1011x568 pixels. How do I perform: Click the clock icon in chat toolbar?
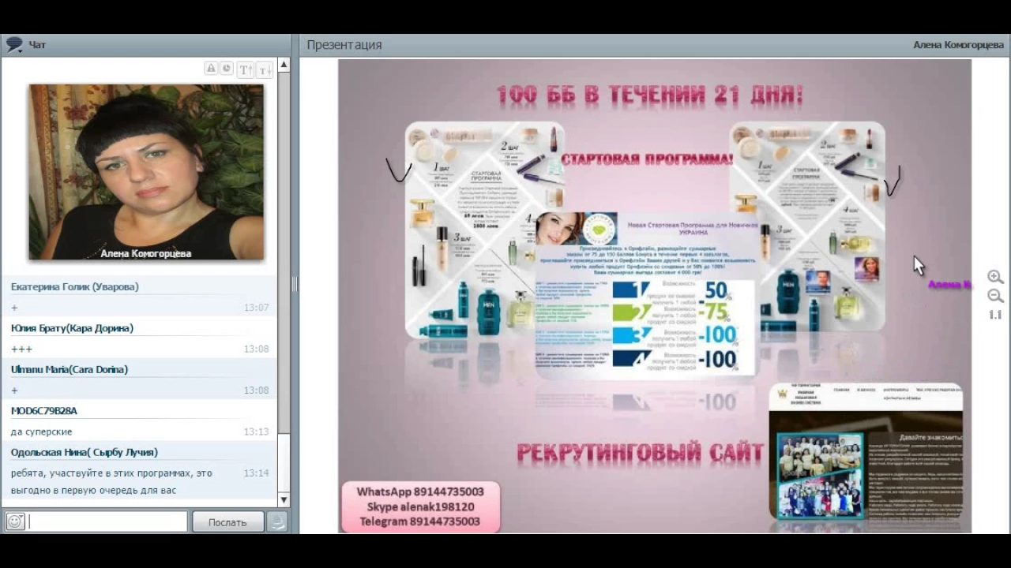point(226,69)
